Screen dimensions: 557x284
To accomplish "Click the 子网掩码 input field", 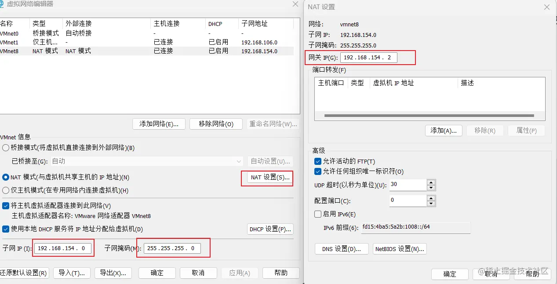I will [x=172, y=248].
